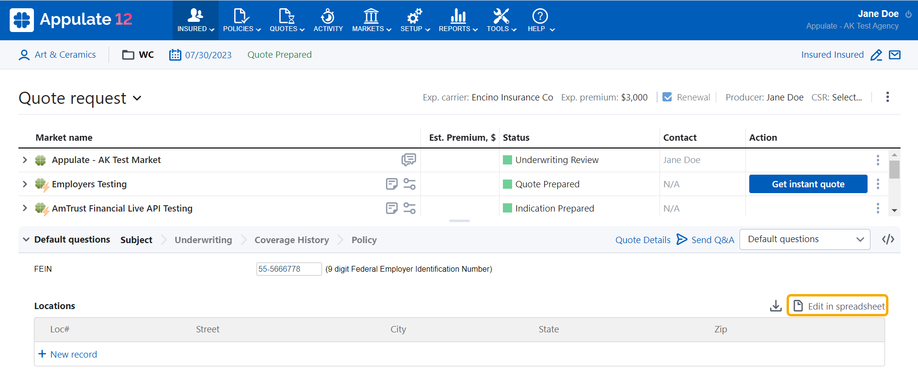Click the envelope email icon in the header bar
This screenshot has height=377, width=918.
(895, 55)
